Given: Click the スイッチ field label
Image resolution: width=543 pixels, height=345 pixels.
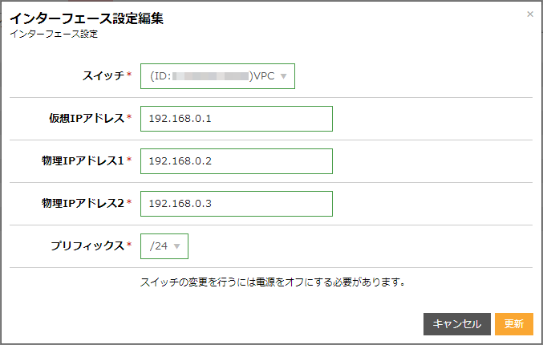Looking at the screenshot, I should point(102,76).
